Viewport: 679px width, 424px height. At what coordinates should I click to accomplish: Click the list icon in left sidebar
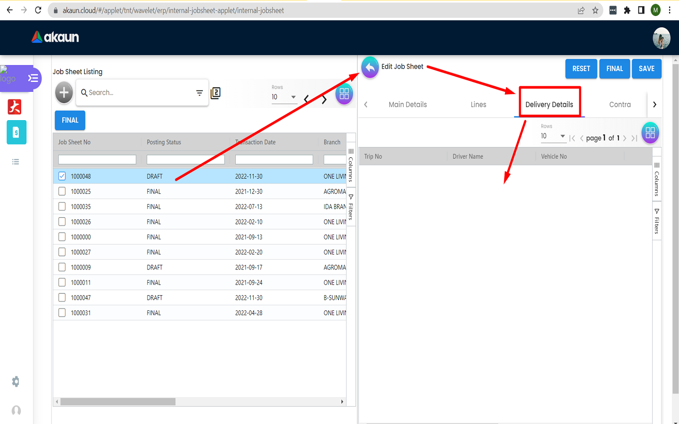[16, 162]
